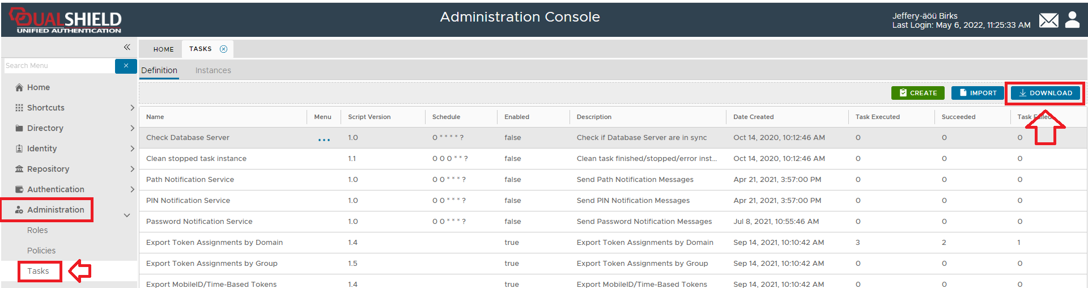Expand the Identity menu chevron
Image resolution: width=1088 pixels, height=288 pixels.
(132, 149)
